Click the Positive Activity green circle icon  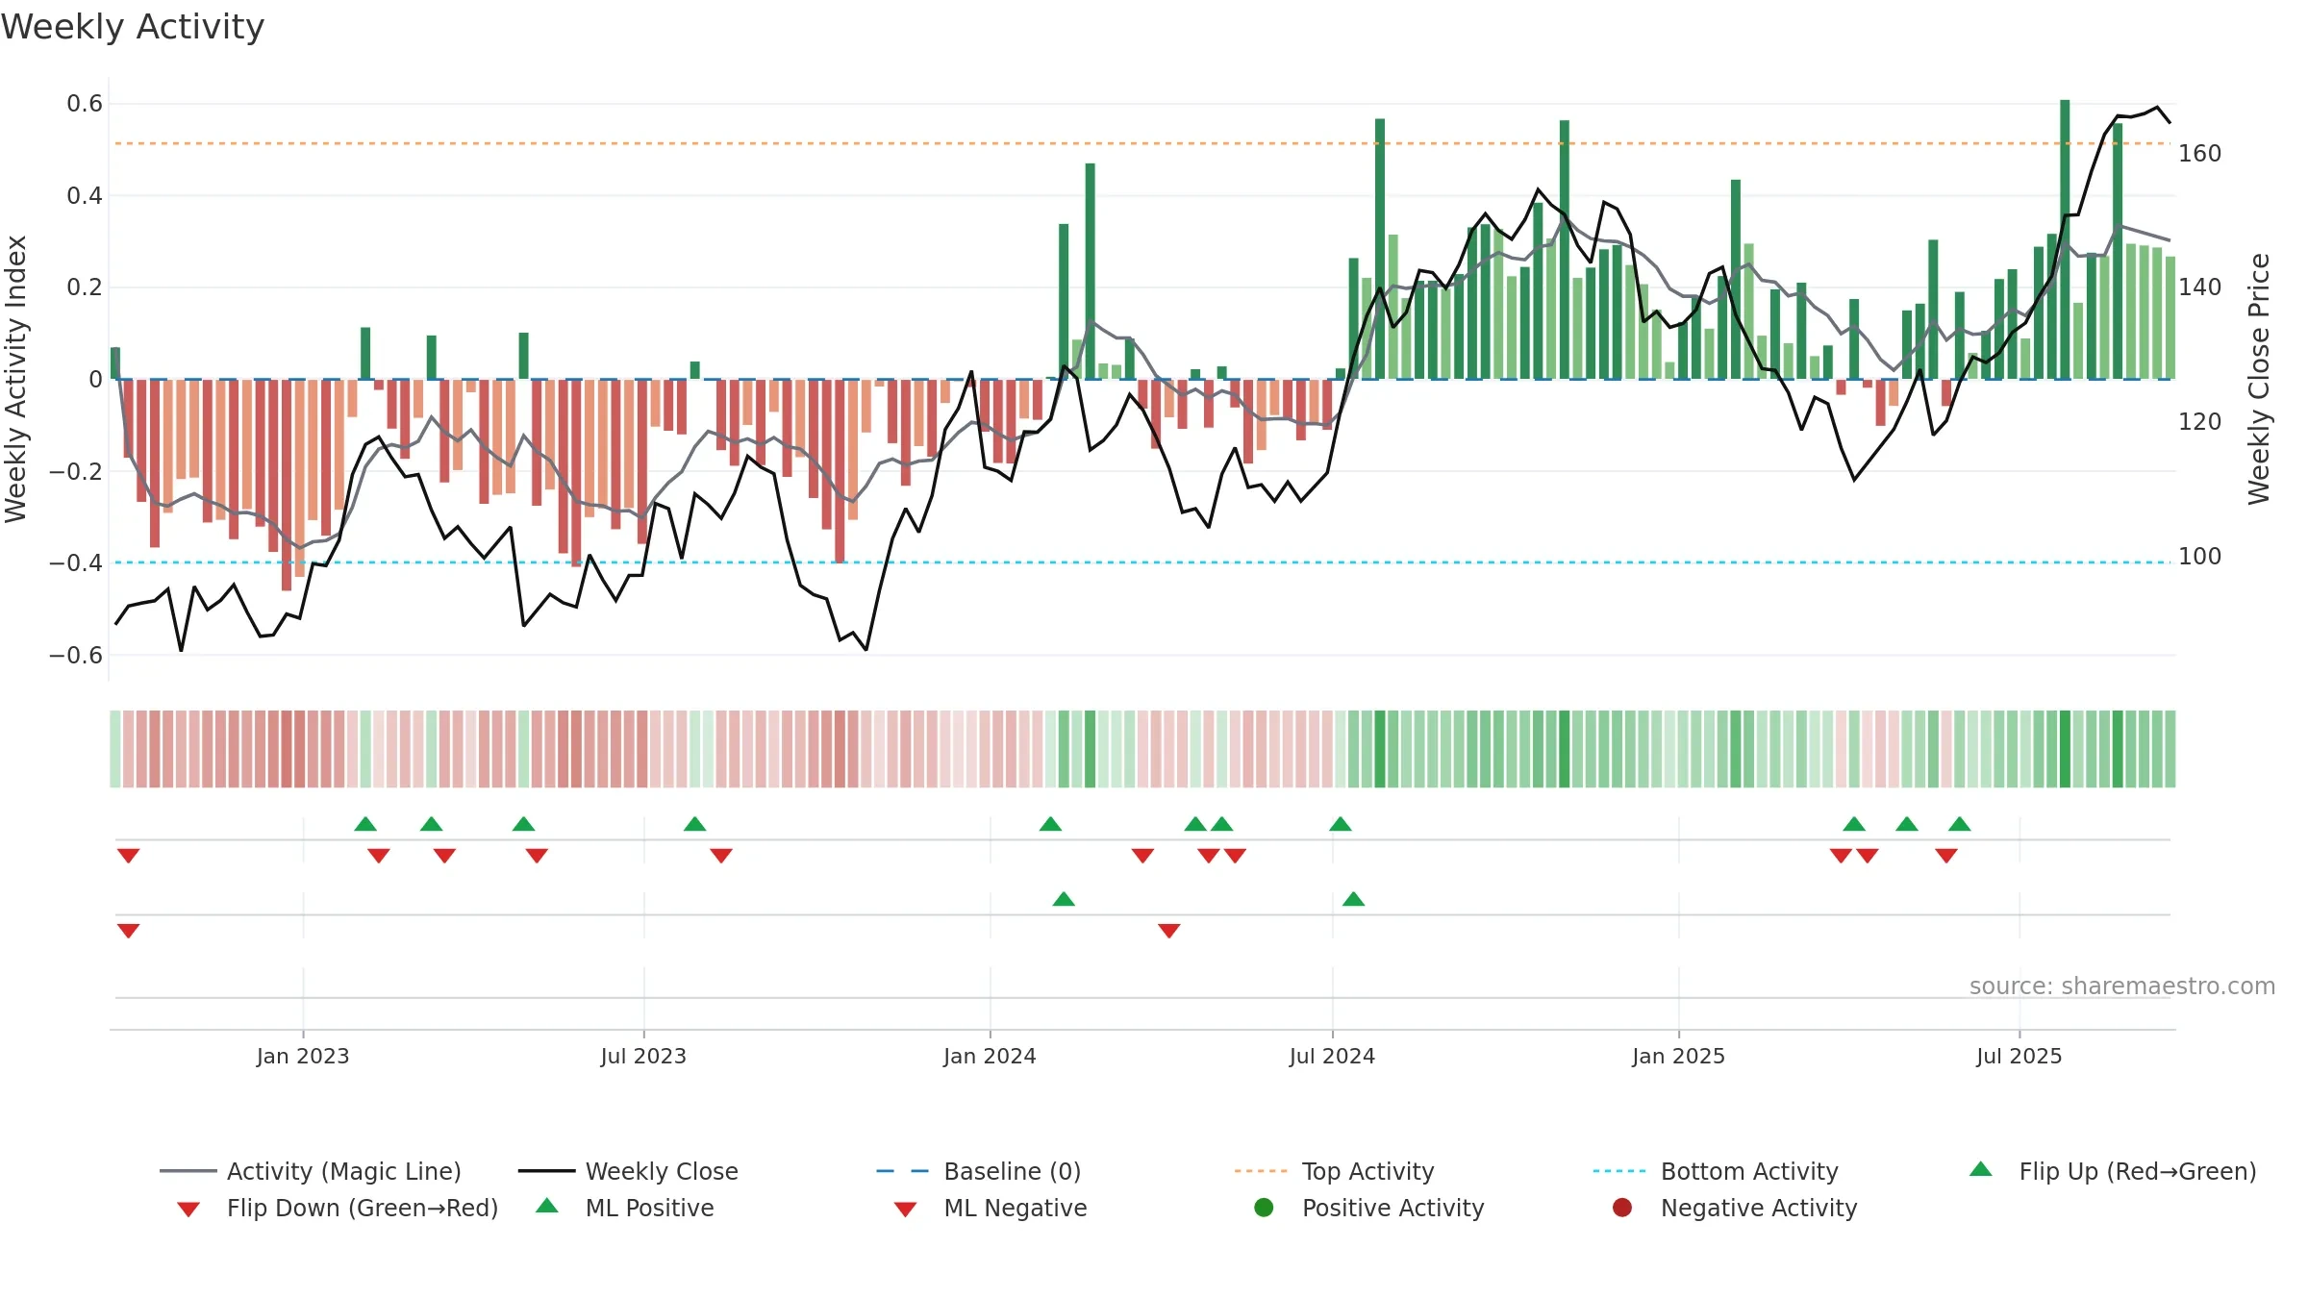[1264, 1207]
